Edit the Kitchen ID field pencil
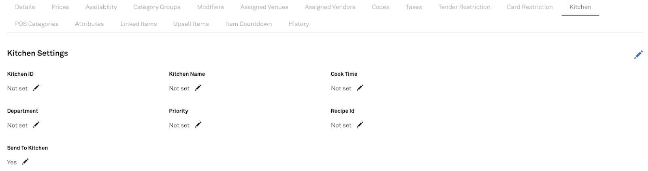Viewport: 648px width, 171px height. pos(36,88)
